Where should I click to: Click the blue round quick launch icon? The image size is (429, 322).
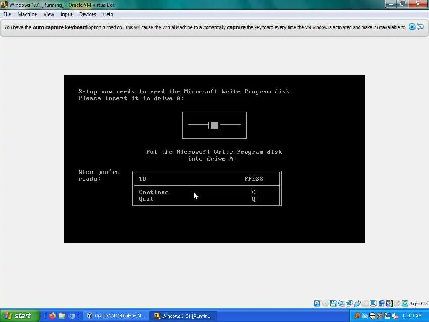click(x=72, y=316)
